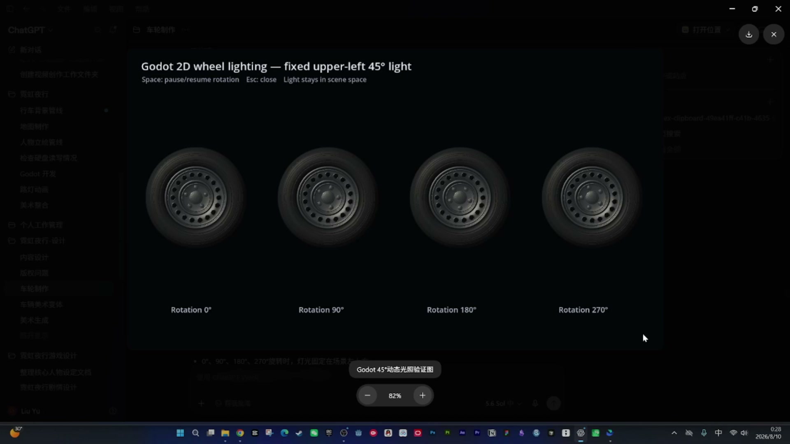
Task: Open File Explorer from the taskbar
Action: [225, 433]
